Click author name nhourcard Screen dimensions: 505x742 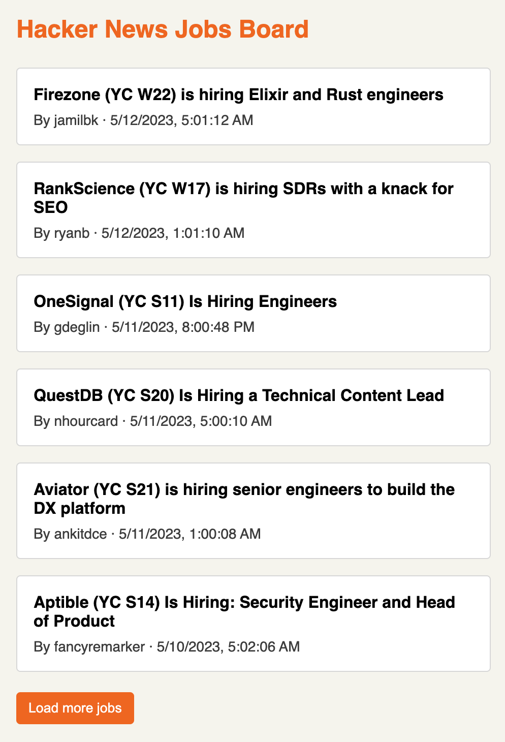coord(86,421)
